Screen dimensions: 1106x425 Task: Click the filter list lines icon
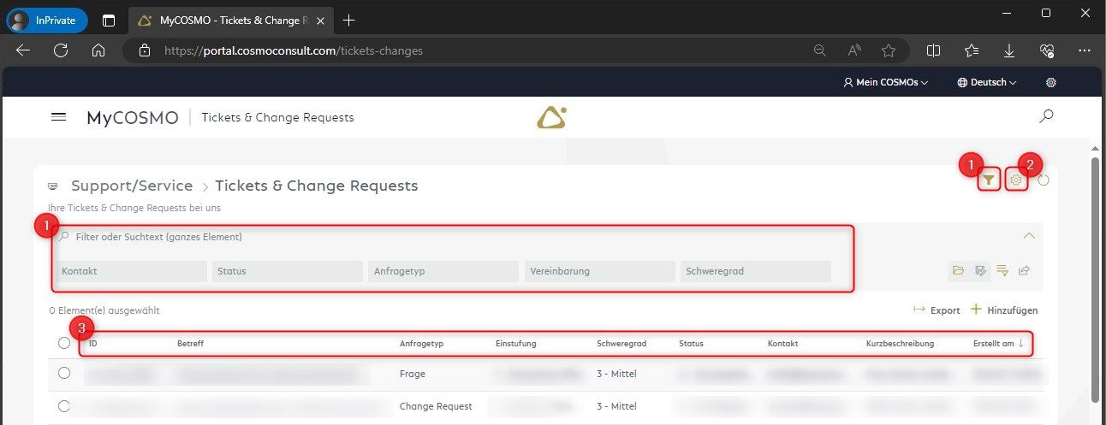[x=1002, y=271]
